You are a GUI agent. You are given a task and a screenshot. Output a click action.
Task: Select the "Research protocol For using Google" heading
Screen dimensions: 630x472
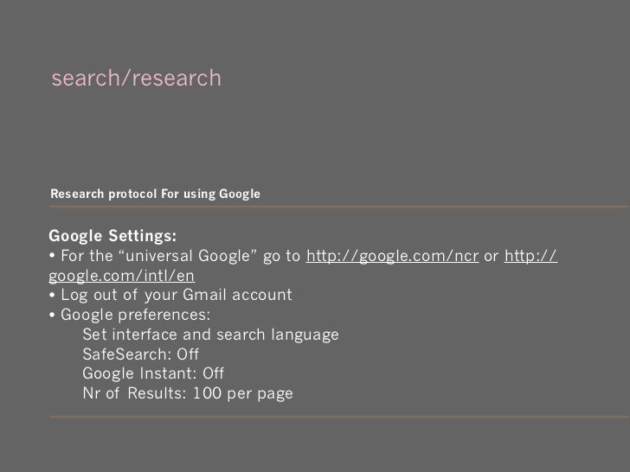coord(155,194)
